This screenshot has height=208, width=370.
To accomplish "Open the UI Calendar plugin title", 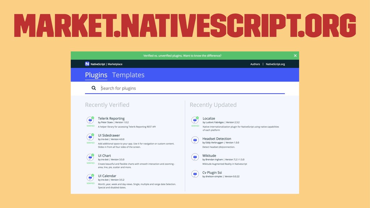I will point(107,176).
